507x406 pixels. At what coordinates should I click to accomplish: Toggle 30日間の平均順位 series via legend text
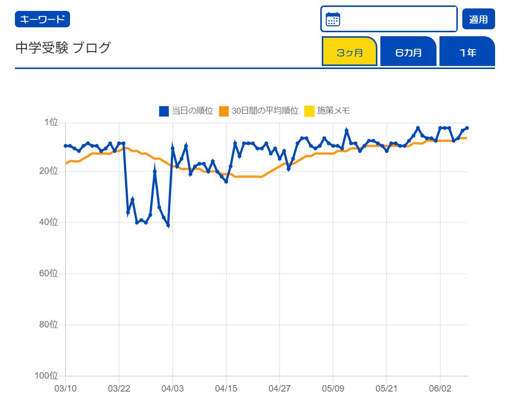coord(265,111)
